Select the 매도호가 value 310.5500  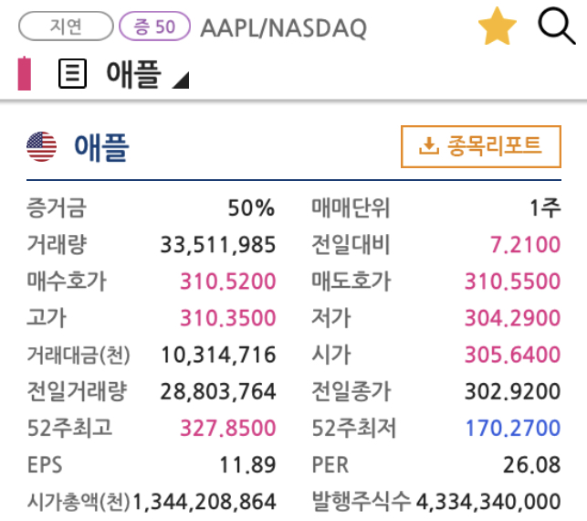(512, 282)
